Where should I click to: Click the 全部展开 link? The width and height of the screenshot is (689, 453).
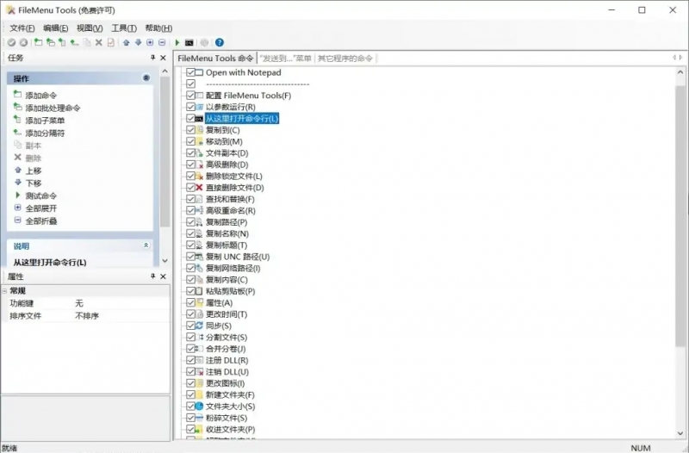[x=40, y=208]
